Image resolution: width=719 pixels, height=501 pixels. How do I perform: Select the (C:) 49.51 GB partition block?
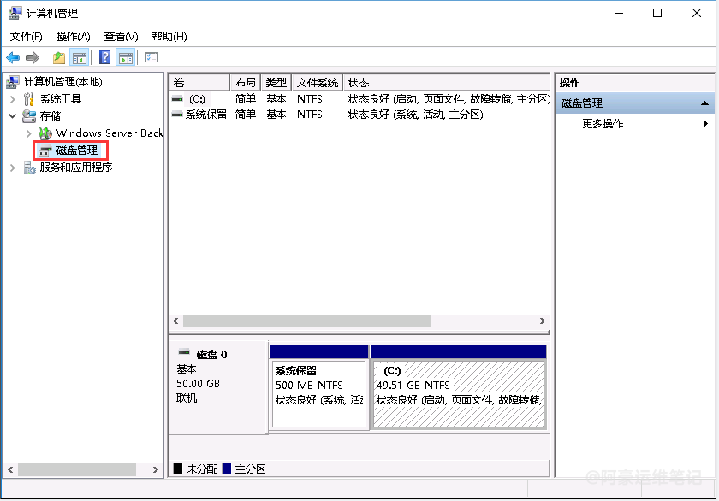tap(458, 393)
